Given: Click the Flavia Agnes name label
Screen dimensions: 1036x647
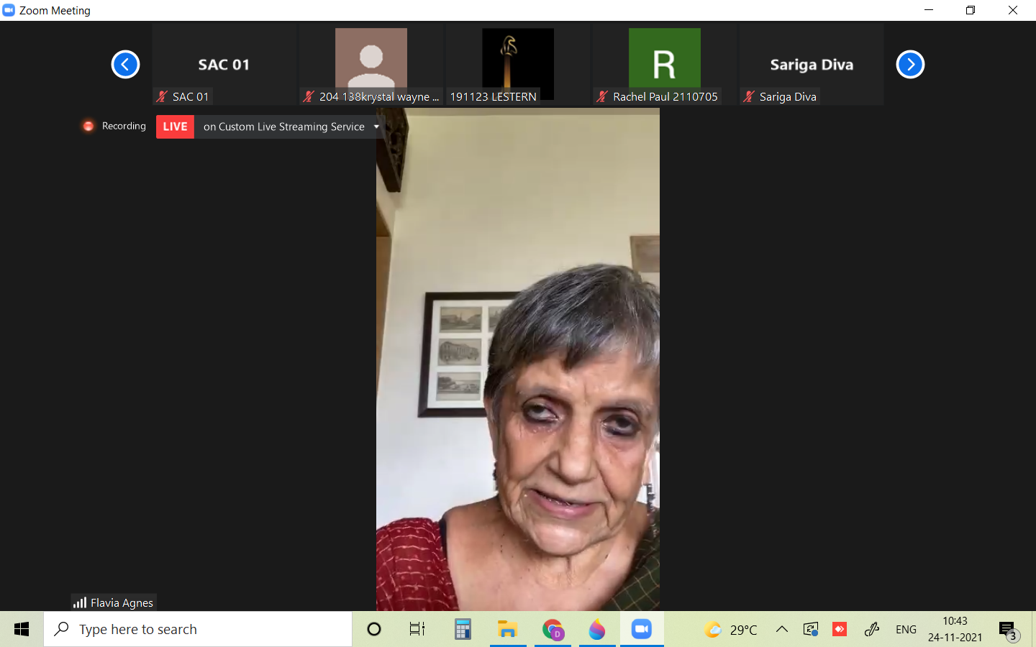Looking at the screenshot, I should (122, 602).
